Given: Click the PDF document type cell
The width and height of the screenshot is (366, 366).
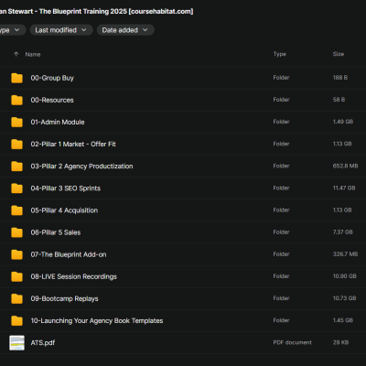Looking at the screenshot, I should (292, 342).
